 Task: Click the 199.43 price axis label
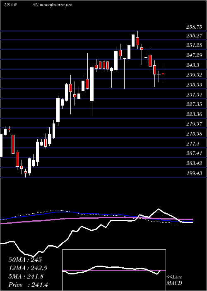click(x=194, y=173)
